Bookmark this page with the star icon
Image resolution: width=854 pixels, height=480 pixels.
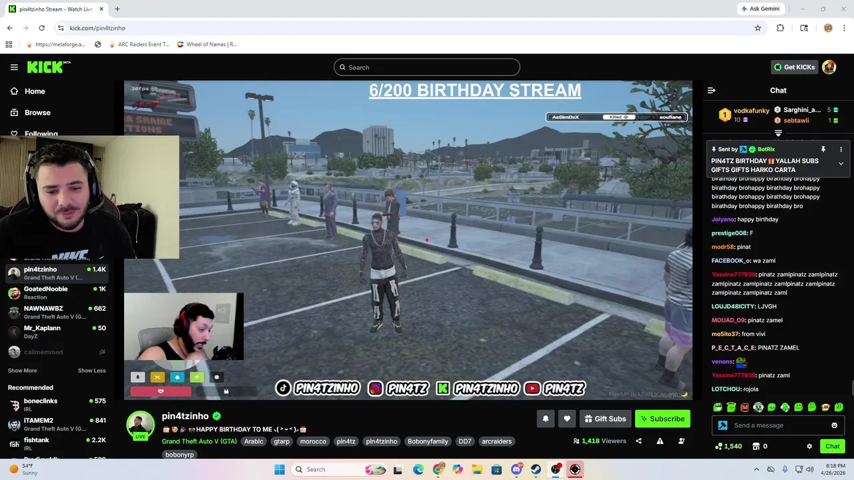[758, 28]
